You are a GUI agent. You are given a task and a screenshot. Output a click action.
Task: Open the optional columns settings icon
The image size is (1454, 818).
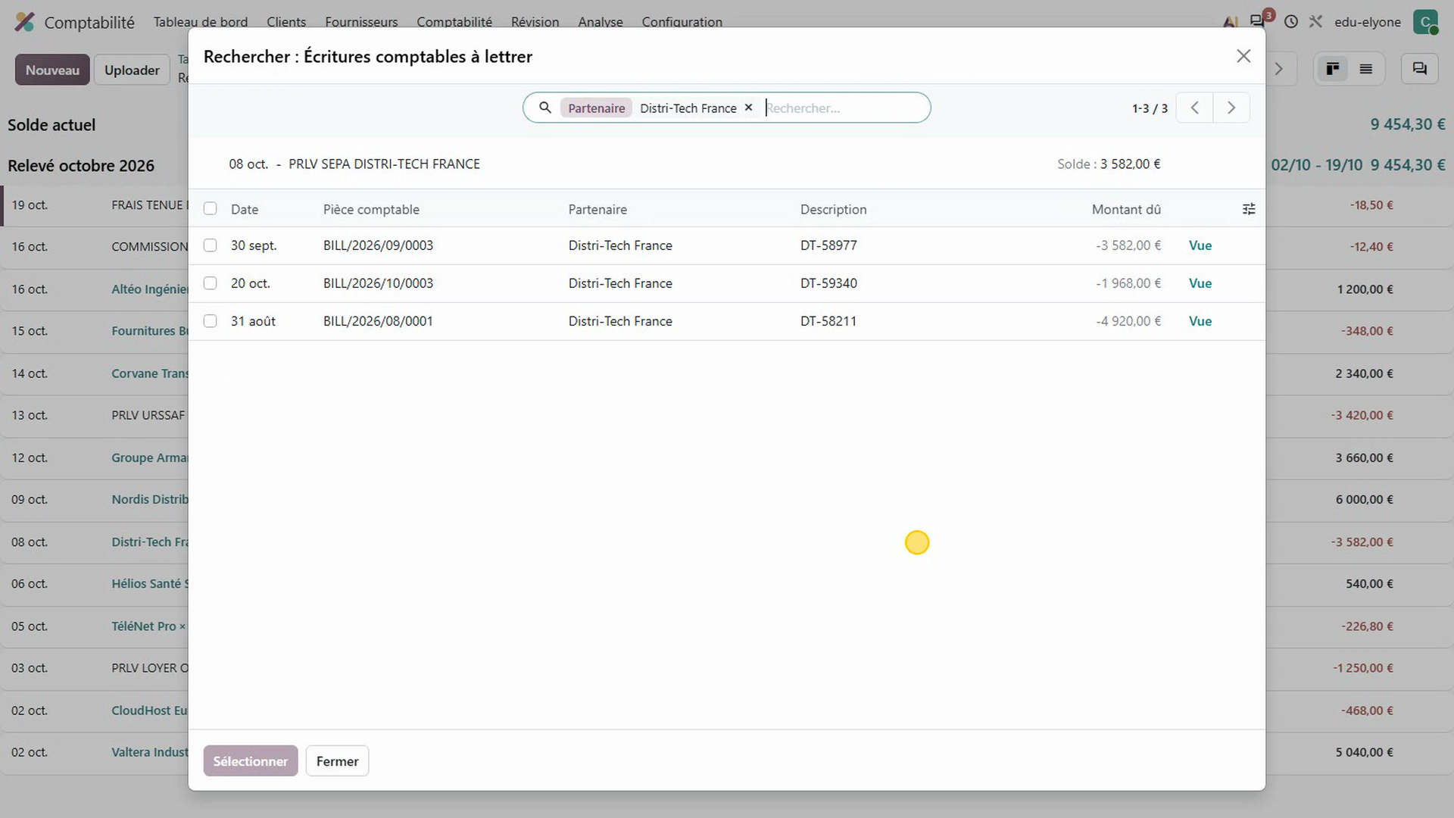pyautogui.click(x=1249, y=209)
